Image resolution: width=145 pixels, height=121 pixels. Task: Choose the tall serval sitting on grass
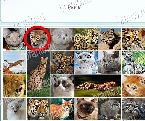38,74
